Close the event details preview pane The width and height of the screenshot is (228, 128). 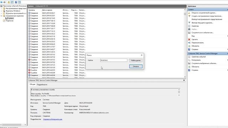click(x=184, y=80)
